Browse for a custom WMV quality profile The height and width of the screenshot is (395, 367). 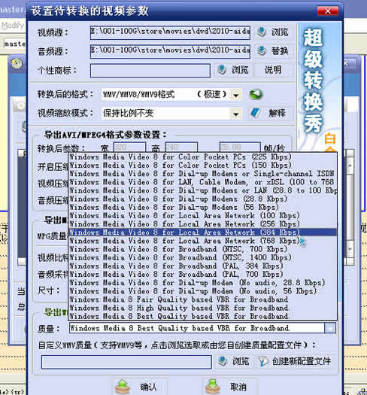pos(233,361)
